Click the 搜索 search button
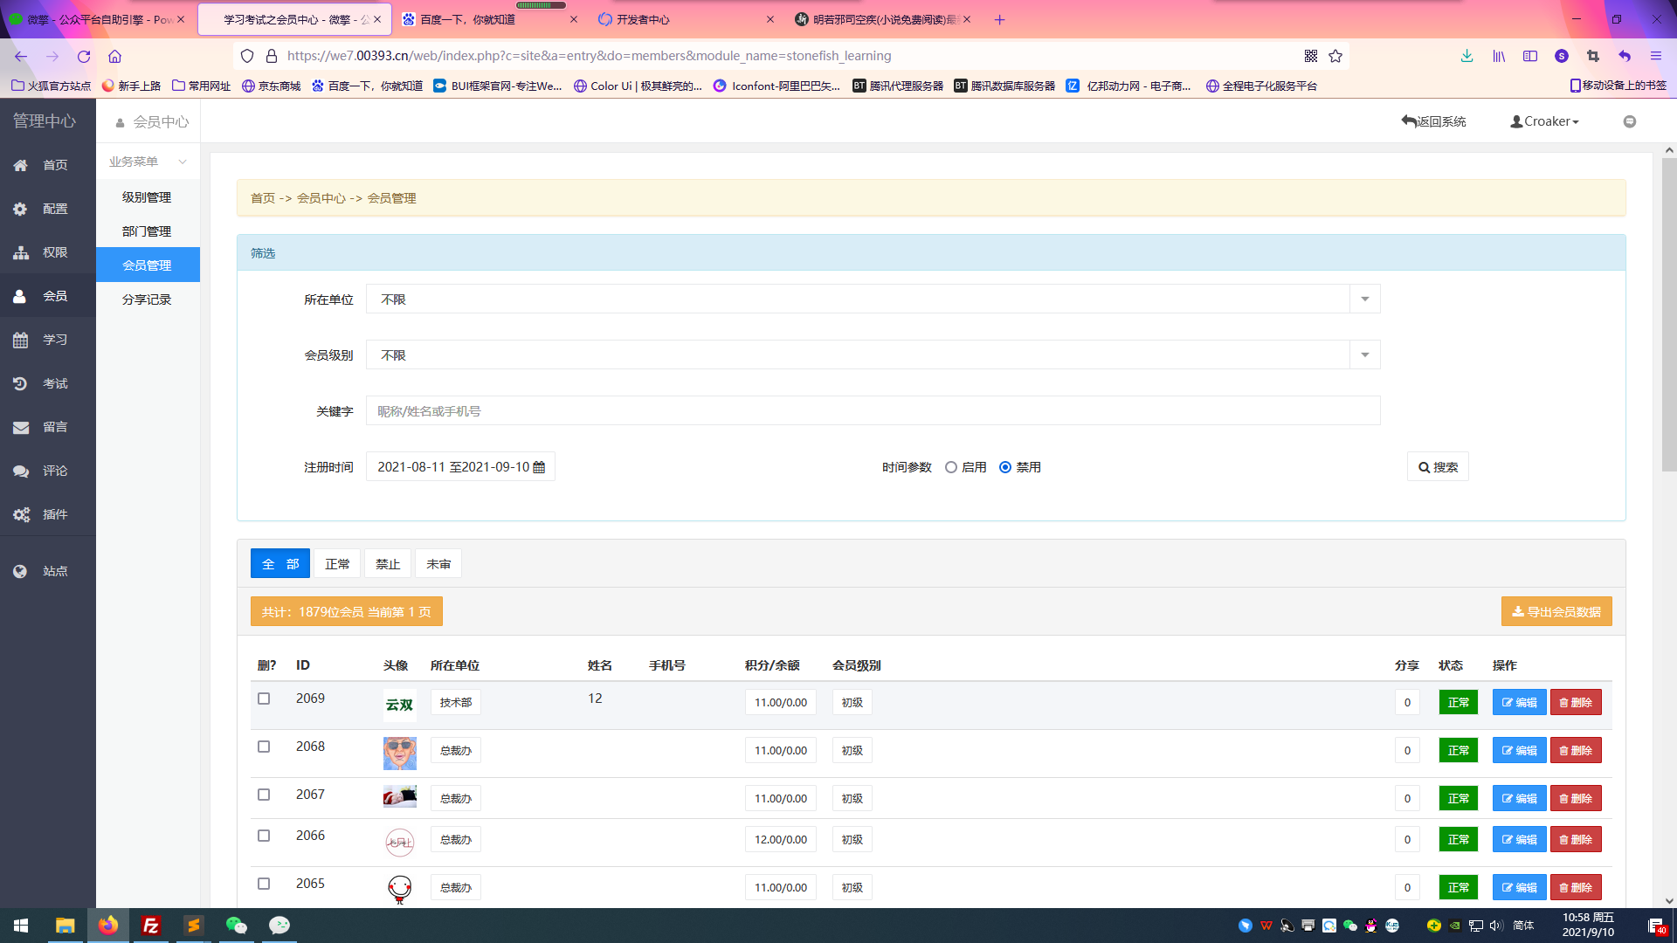1677x943 pixels. [x=1438, y=467]
